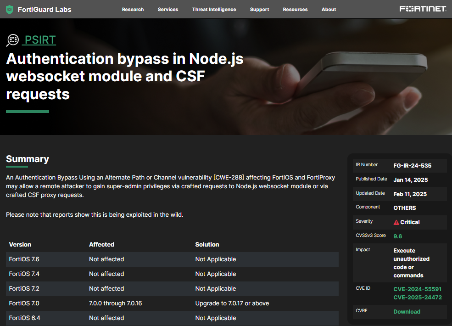Open the Support menu

259,10
